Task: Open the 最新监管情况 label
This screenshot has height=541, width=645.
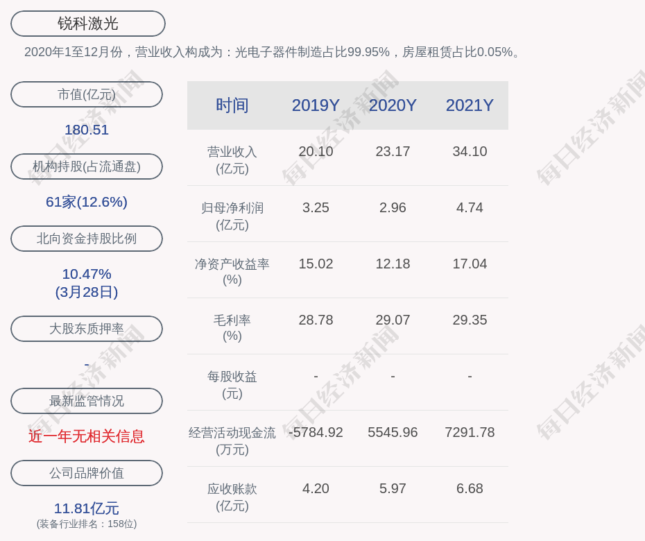Action: pyautogui.click(x=87, y=401)
